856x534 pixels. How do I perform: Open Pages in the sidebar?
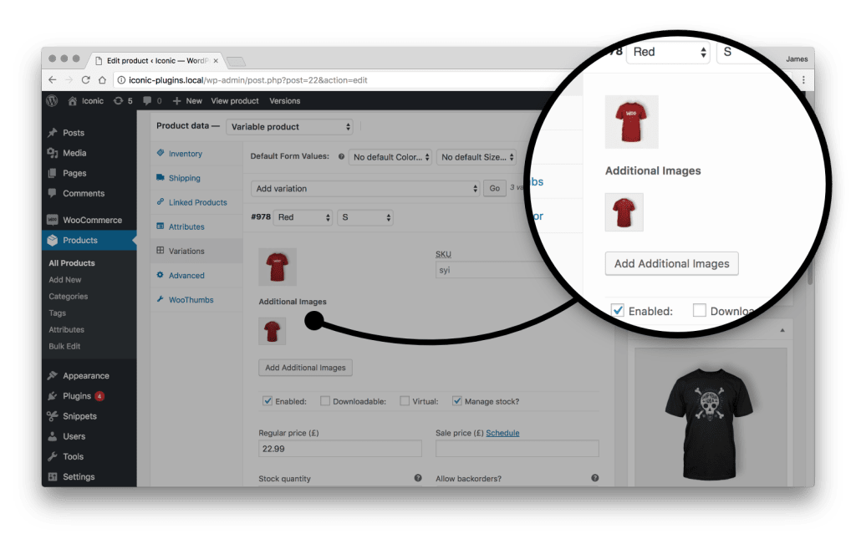coord(74,173)
